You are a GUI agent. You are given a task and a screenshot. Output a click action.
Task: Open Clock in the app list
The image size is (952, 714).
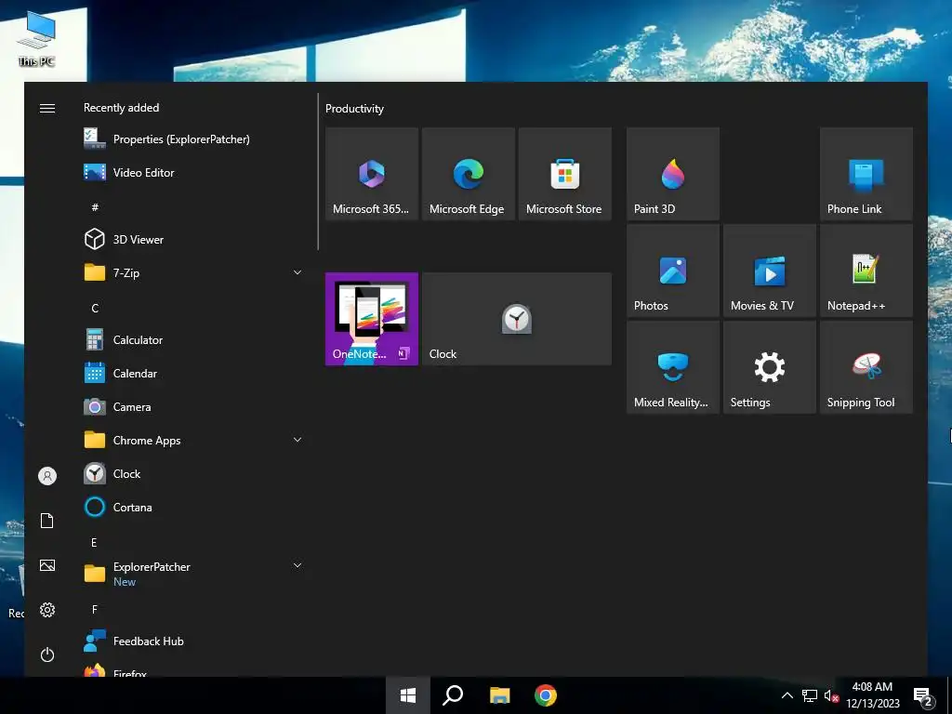coord(193,473)
